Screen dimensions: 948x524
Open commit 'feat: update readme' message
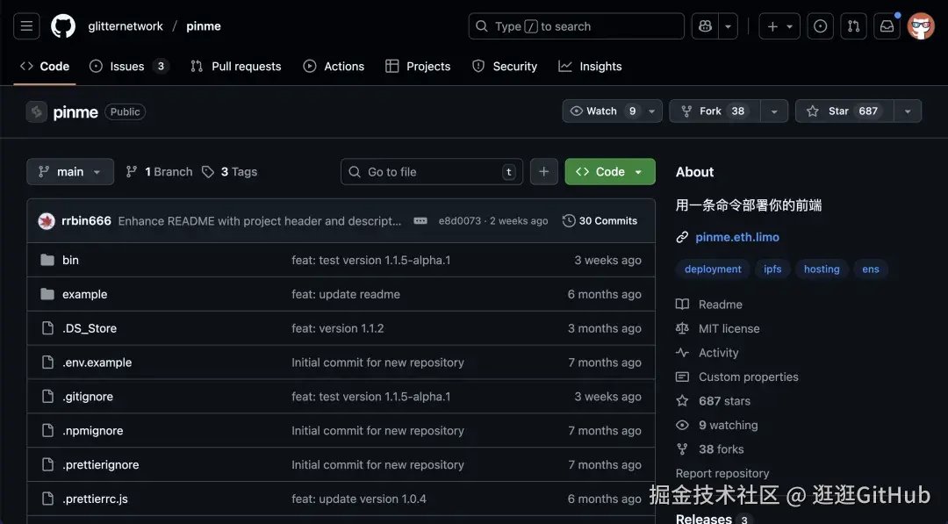pyautogui.click(x=346, y=294)
